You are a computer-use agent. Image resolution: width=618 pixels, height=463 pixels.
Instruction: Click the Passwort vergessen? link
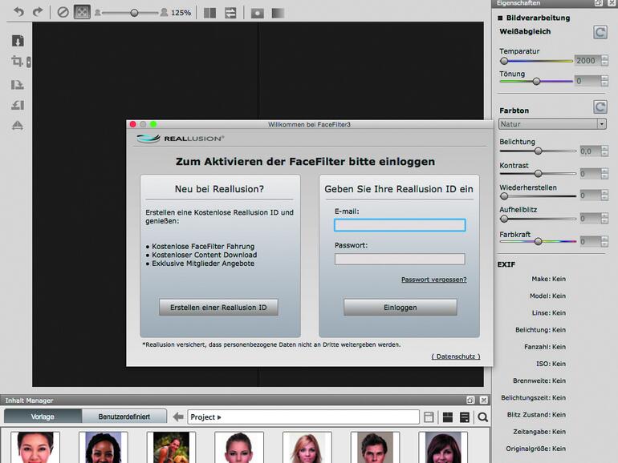coord(434,280)
